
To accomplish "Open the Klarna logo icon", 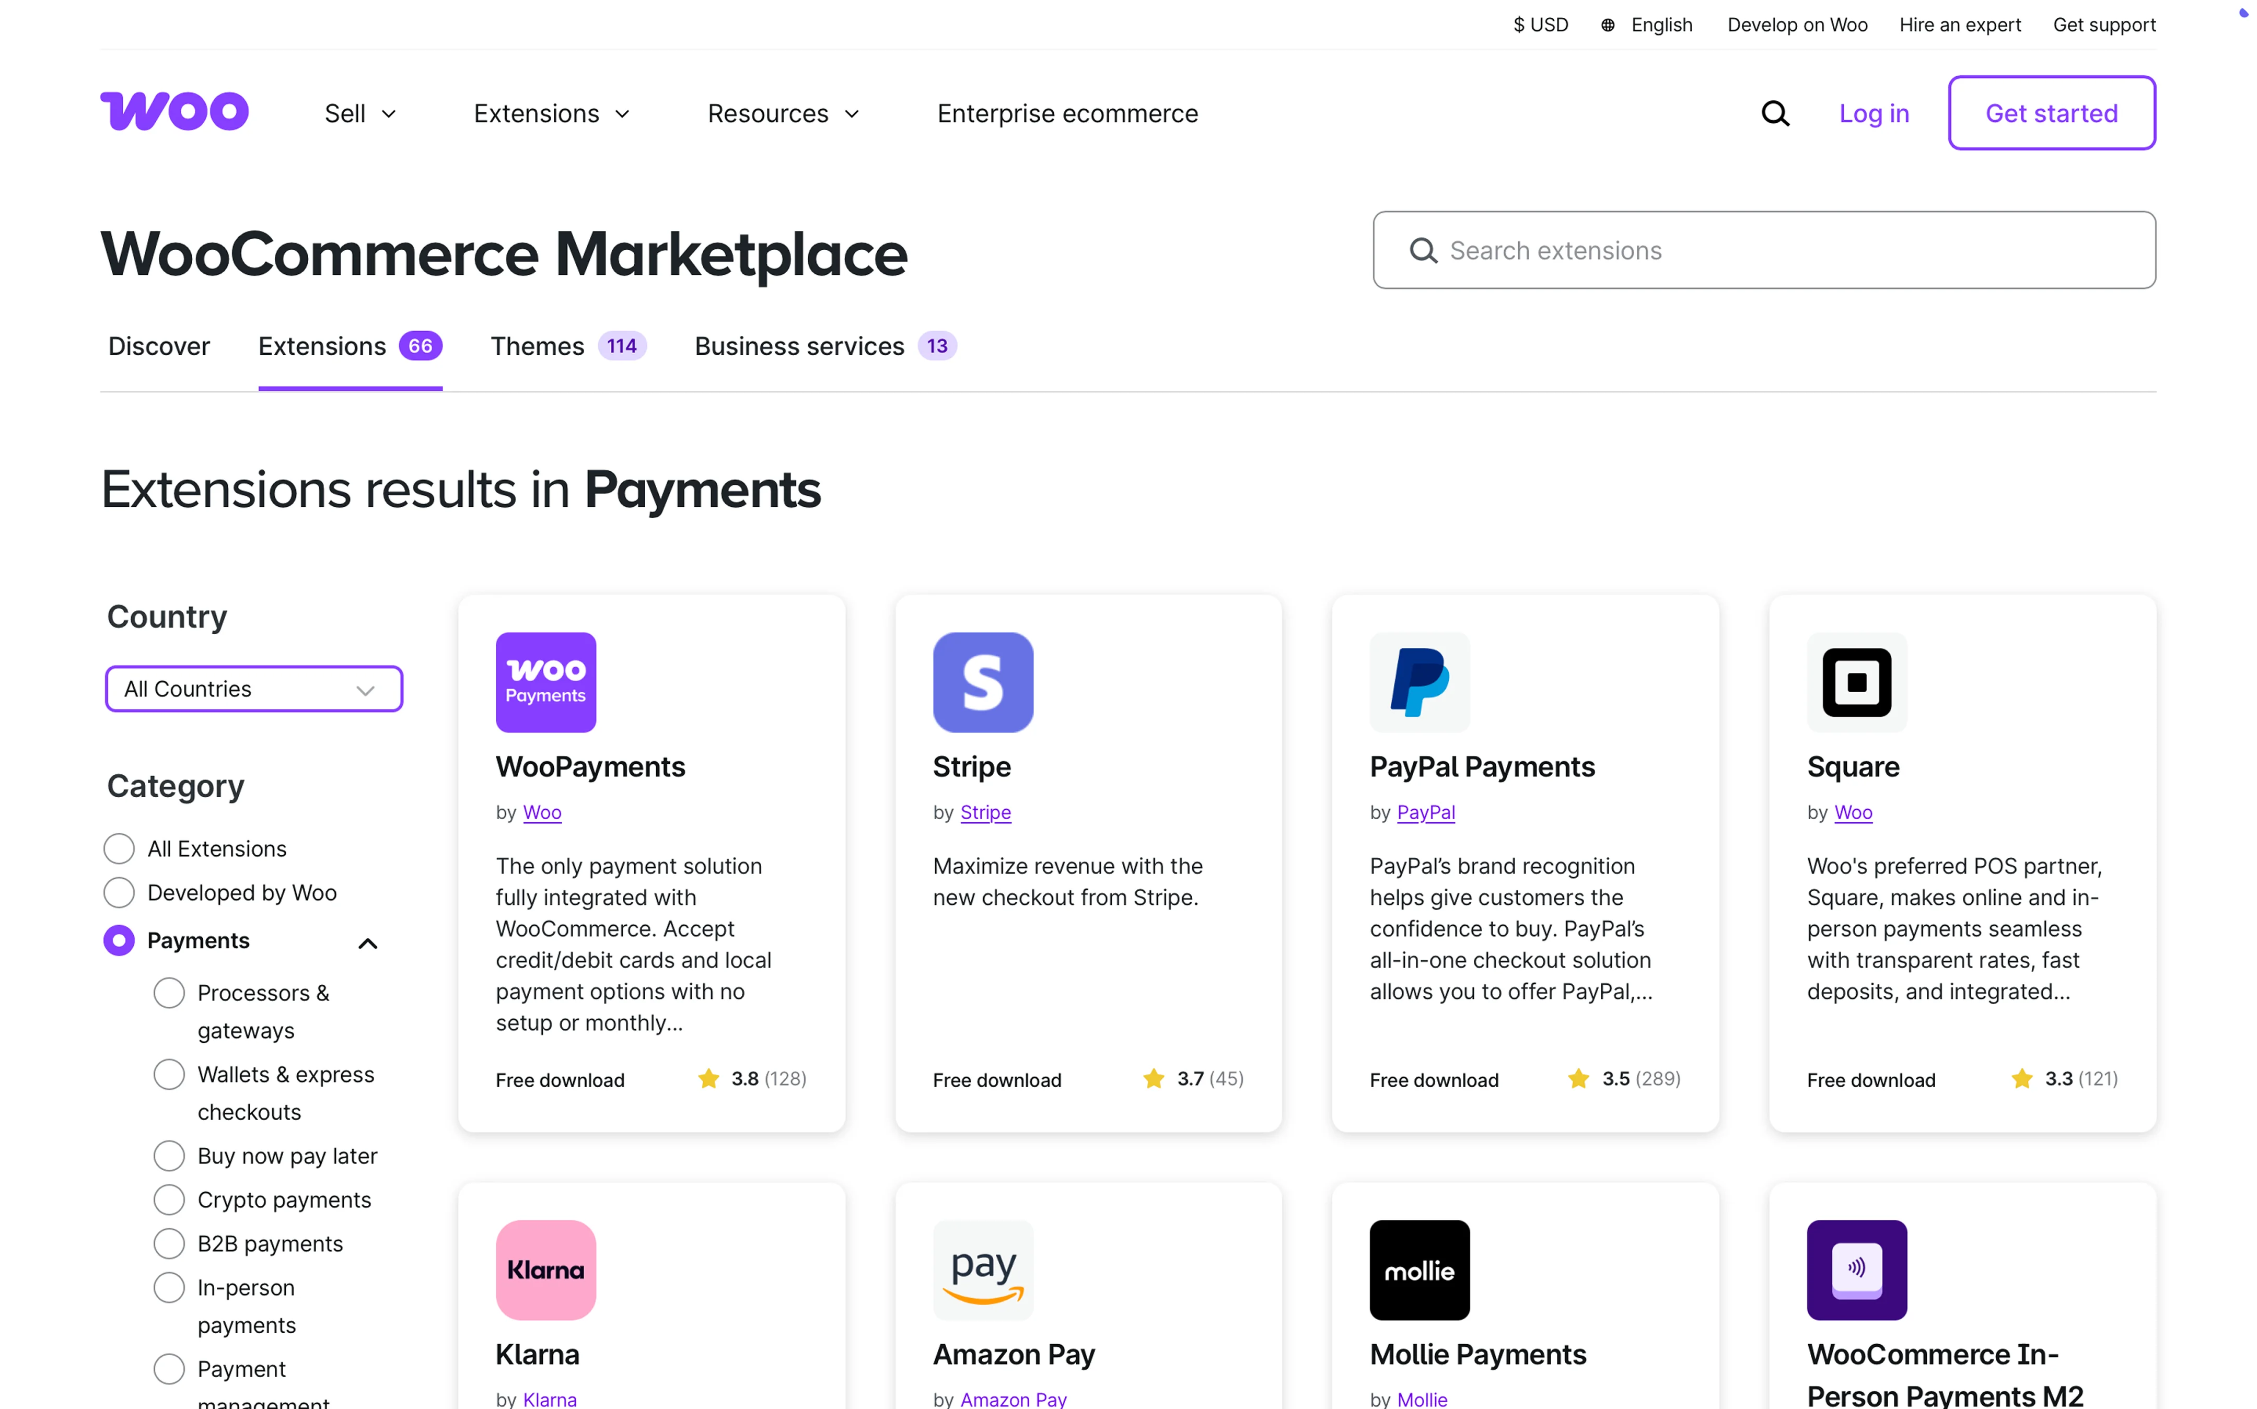I will 546,1269.
